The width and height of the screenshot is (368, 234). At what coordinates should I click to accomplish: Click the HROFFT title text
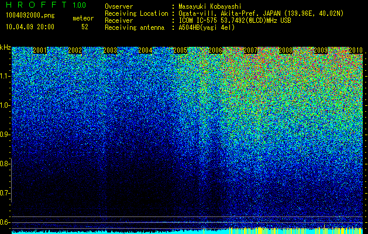[36, 5]
